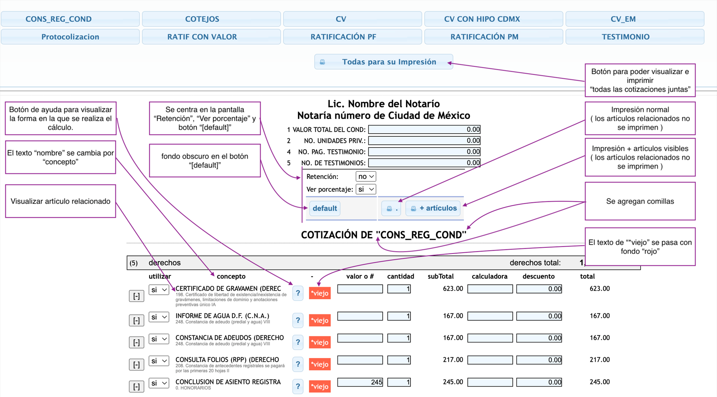Click 'INFORME DE AGUA D.F. (C.N.A.)' concept text
The height and width of the screenshot is (397, 717).
222,316
